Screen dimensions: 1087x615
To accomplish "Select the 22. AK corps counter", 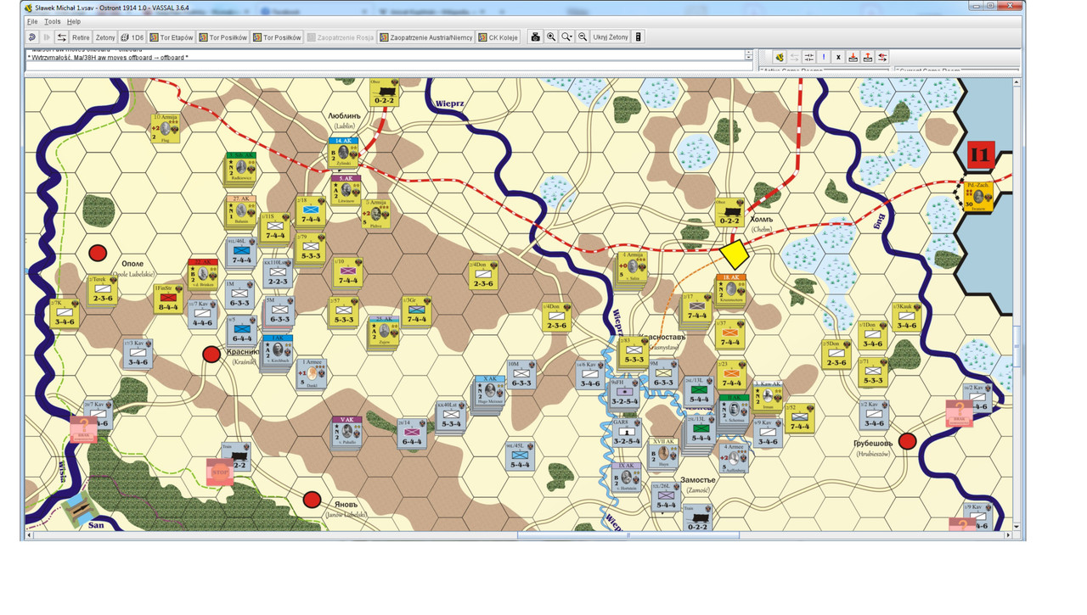I will click(202, 273).
